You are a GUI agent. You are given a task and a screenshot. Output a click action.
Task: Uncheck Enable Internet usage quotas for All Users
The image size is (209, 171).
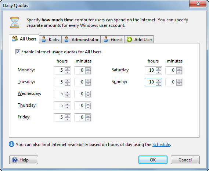[18, 51]
